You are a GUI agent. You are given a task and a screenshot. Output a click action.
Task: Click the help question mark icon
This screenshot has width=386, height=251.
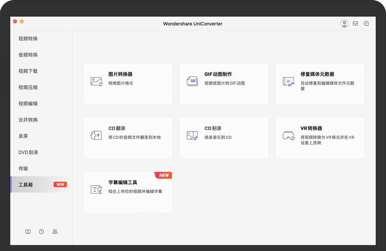click(41, 232)
